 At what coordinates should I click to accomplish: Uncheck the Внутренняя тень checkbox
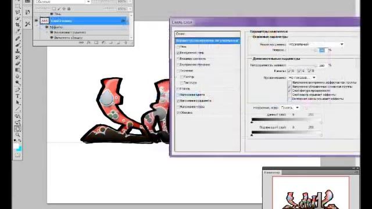(178, 53)
